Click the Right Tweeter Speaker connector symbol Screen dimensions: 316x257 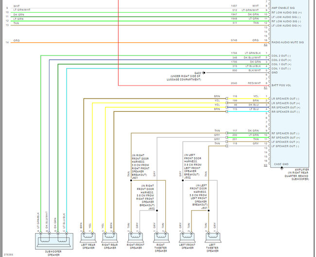tap(161, 238)
